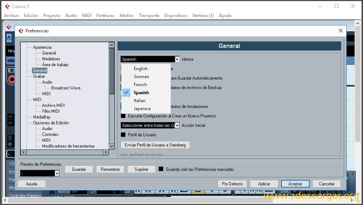Close the Preferencias dialog with X
This screenshot has height=205, width=363.
click(x=340, y=31)
